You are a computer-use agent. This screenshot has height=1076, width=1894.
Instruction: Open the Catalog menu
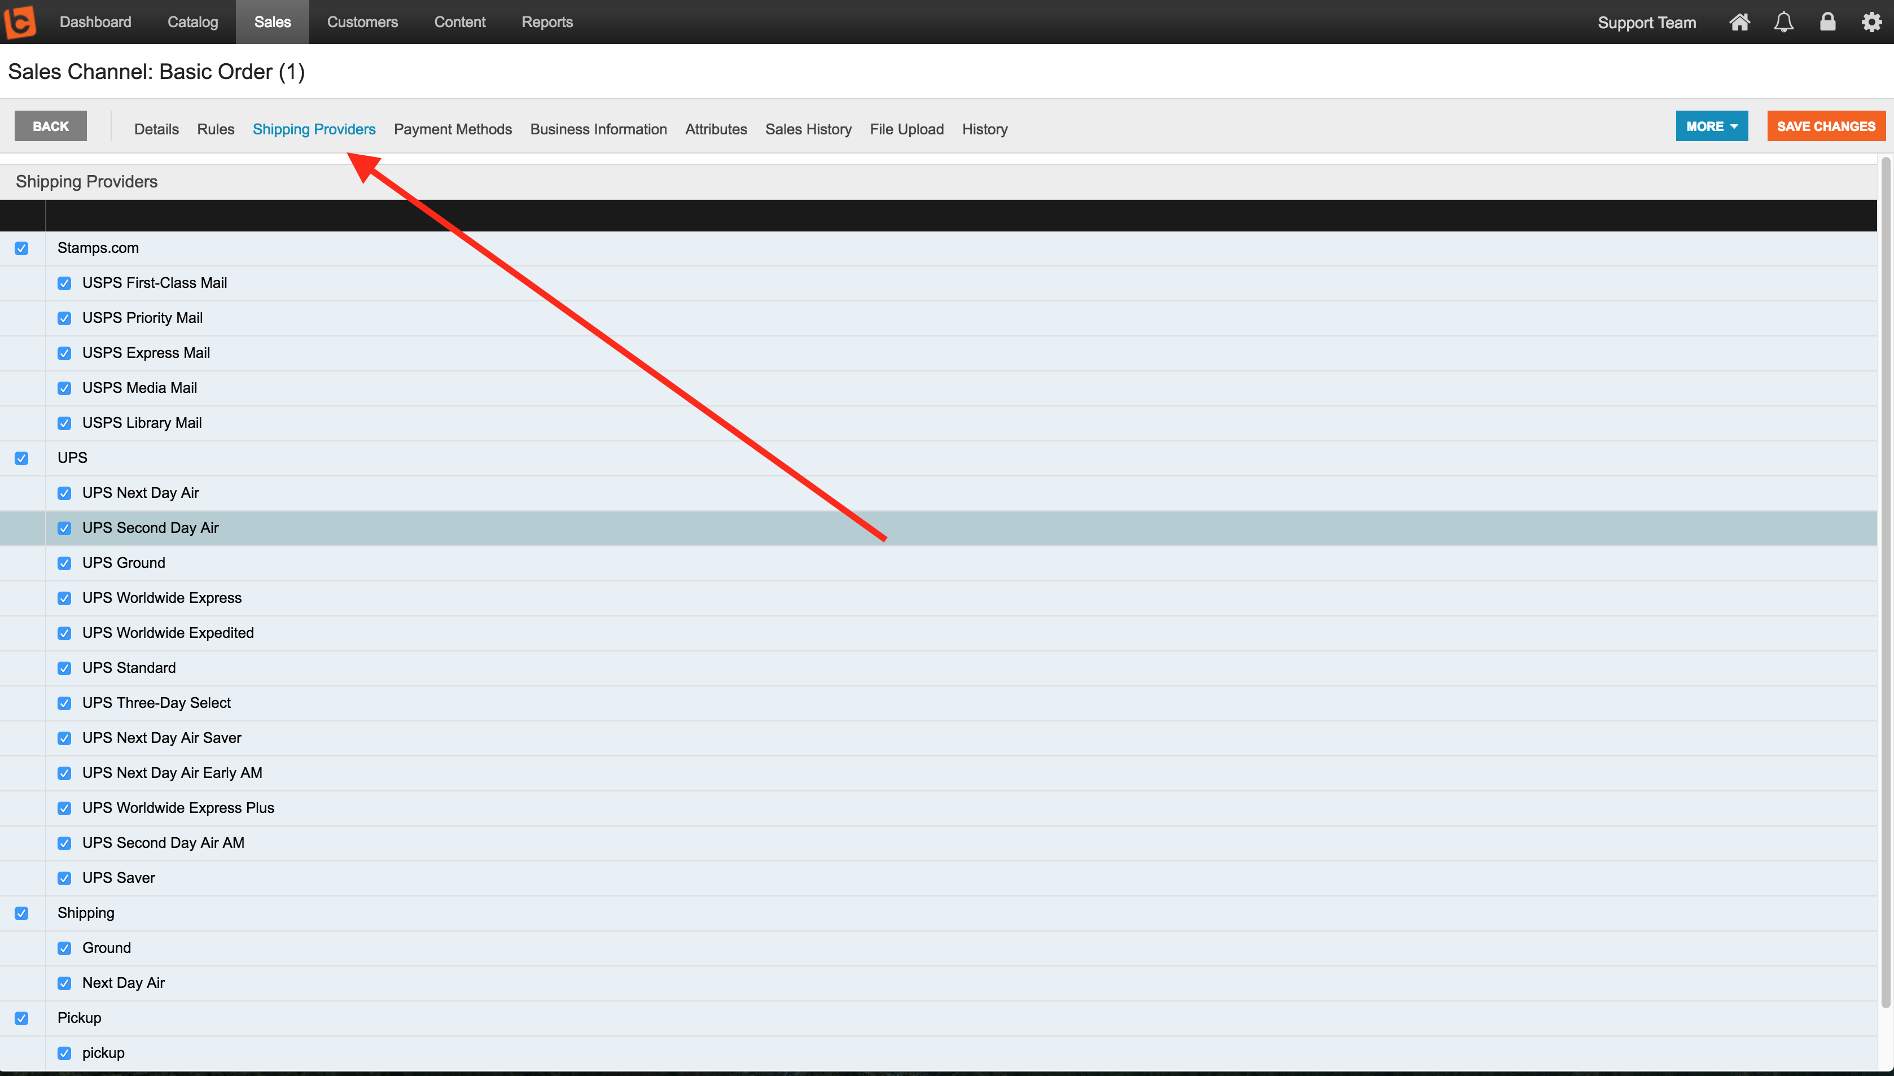[x=193, y=22]
